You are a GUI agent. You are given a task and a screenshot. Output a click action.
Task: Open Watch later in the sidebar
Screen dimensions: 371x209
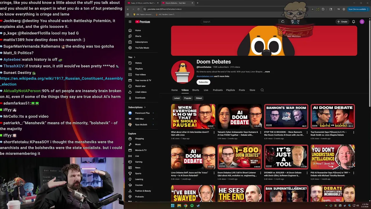click(x=141, y=86)
